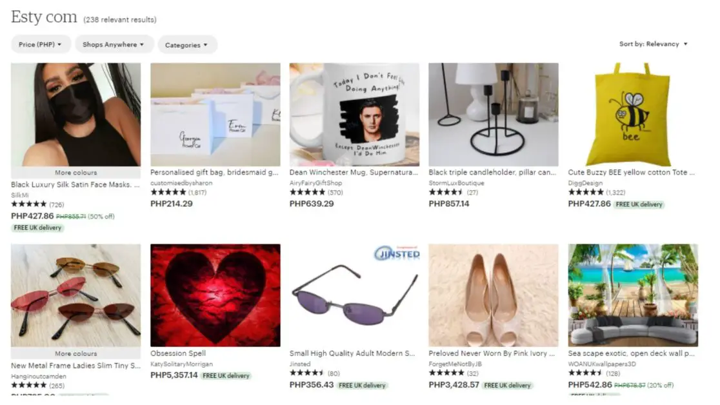Click More colours under the sunglasses listing
This screenshot has height=405, width=720.
pos(75,353)
